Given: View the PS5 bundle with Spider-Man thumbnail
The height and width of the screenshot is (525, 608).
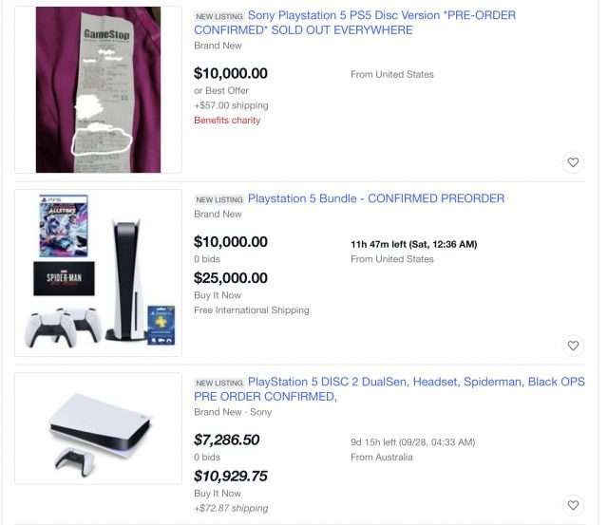Looking at the screenshot, I should click(98, 272).
